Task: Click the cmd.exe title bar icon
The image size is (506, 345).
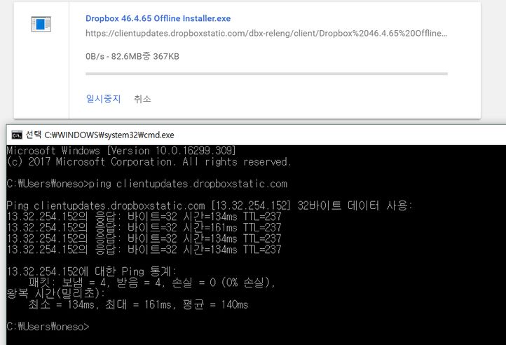Action: pyautogui.click(x=17, y=135)
